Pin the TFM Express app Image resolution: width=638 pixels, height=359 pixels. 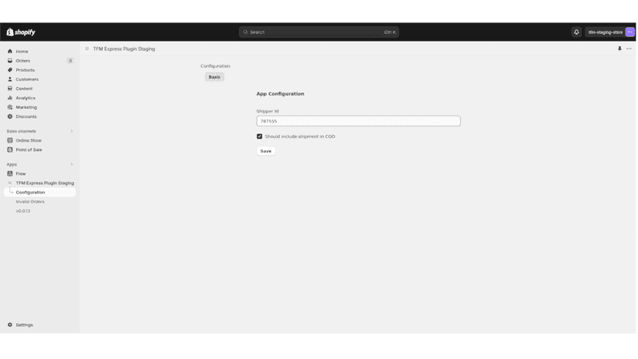620,49
